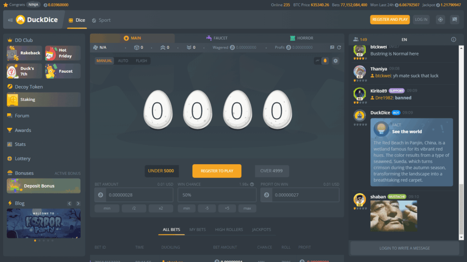Click the LOG IN button
Image resolution: width=467 pixels, height=262 pixels.
click(421, 20)
